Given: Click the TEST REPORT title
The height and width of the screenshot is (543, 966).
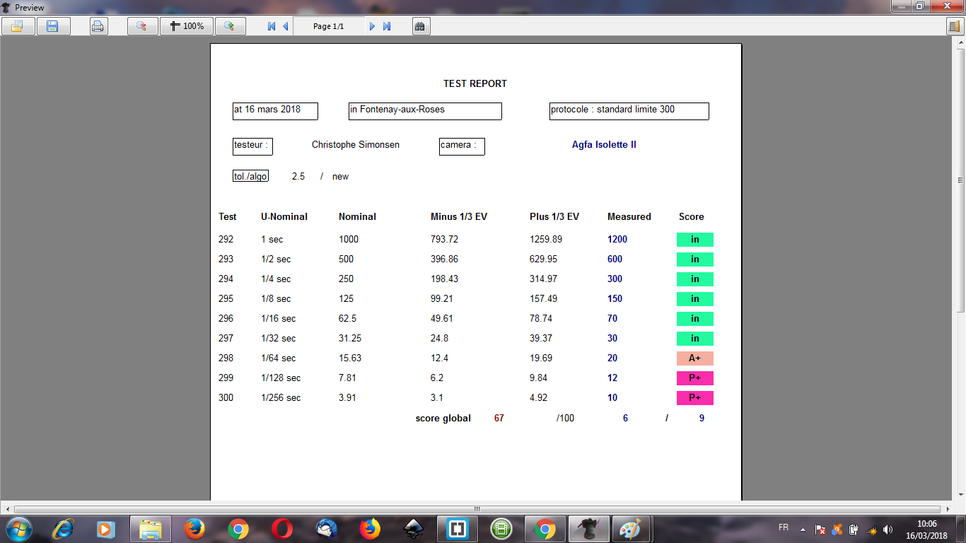Looking at the screenshot, I should click(x=475, y=83).
